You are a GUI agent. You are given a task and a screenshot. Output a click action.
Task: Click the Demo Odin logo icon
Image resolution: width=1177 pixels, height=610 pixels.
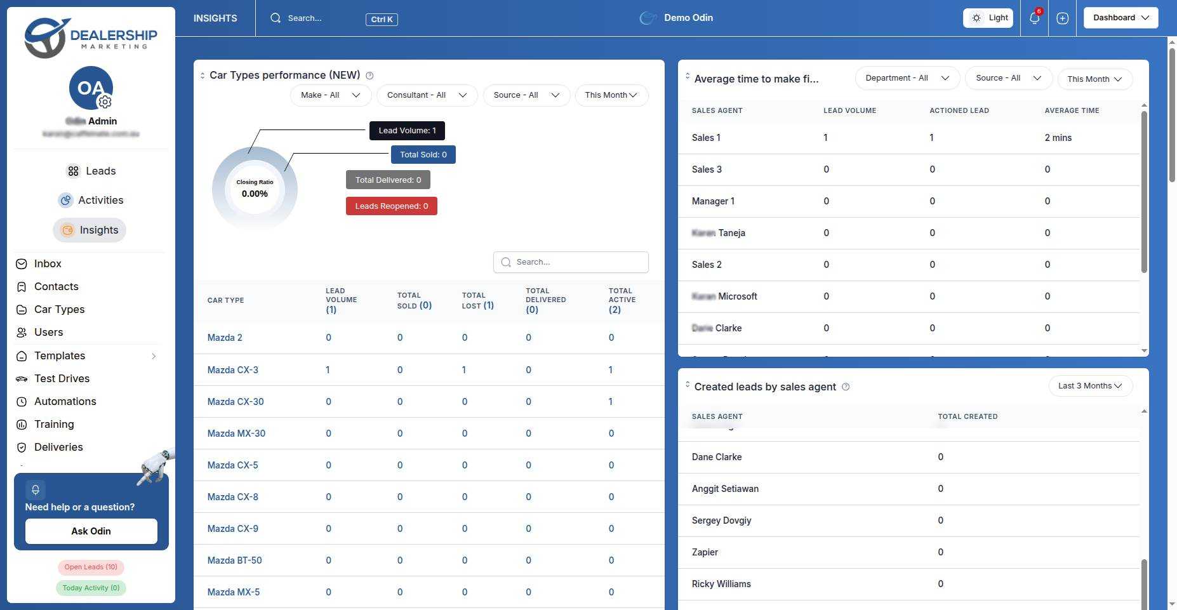[648, 18]
